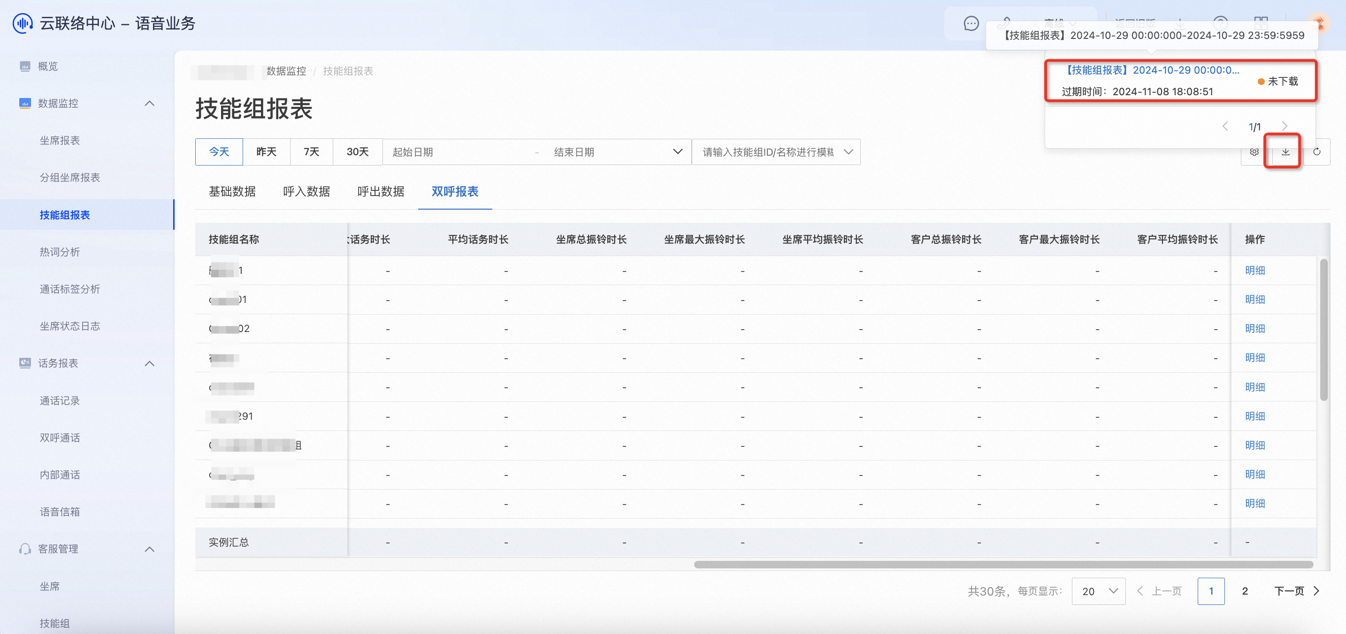Image resolution: width=1346 pixels, height=634 pixels.
Task: Open 技能组报表 in the sidebar
Action: pos(65,215)
